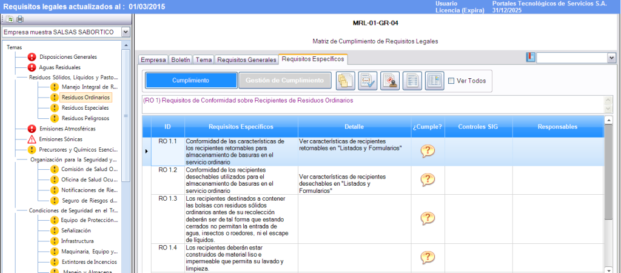Click yellow icon beside Precursores y Químicos
The image size is (621, 273).
point(32,149)
